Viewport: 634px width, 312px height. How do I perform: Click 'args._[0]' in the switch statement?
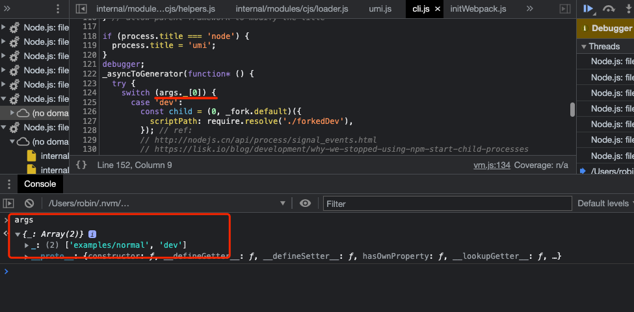(x=181, y=93)
